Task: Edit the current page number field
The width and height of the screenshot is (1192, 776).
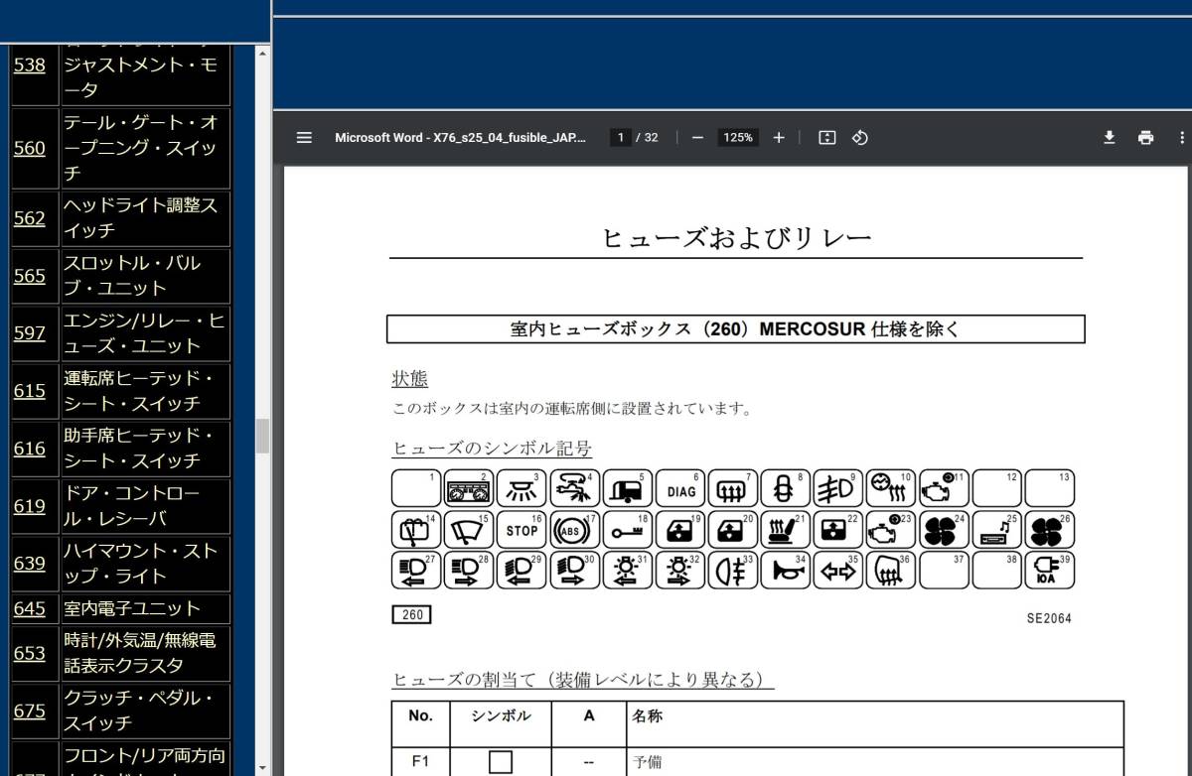Action: pos(621,138)
